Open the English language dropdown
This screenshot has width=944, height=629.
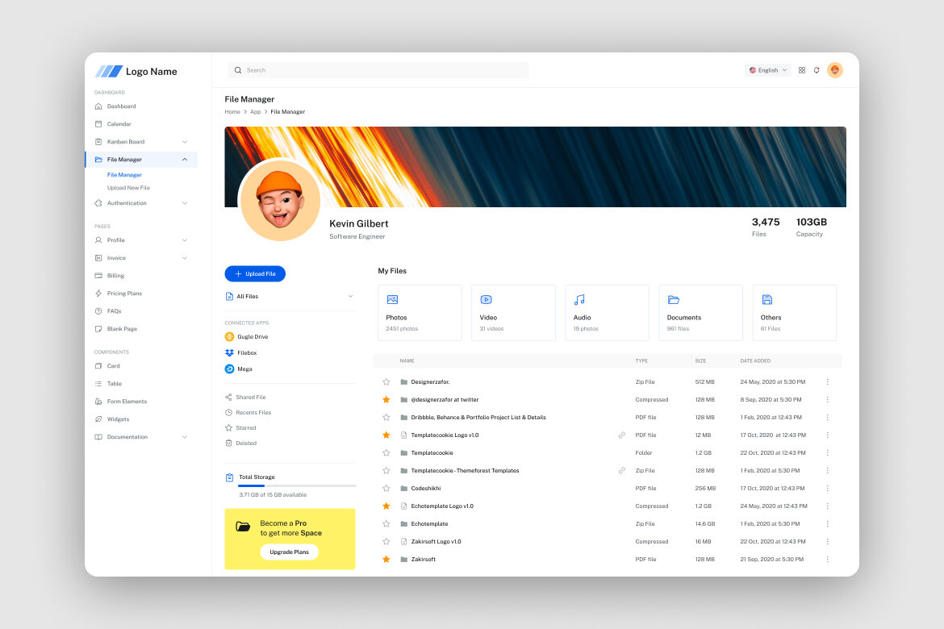coord(766,69)
